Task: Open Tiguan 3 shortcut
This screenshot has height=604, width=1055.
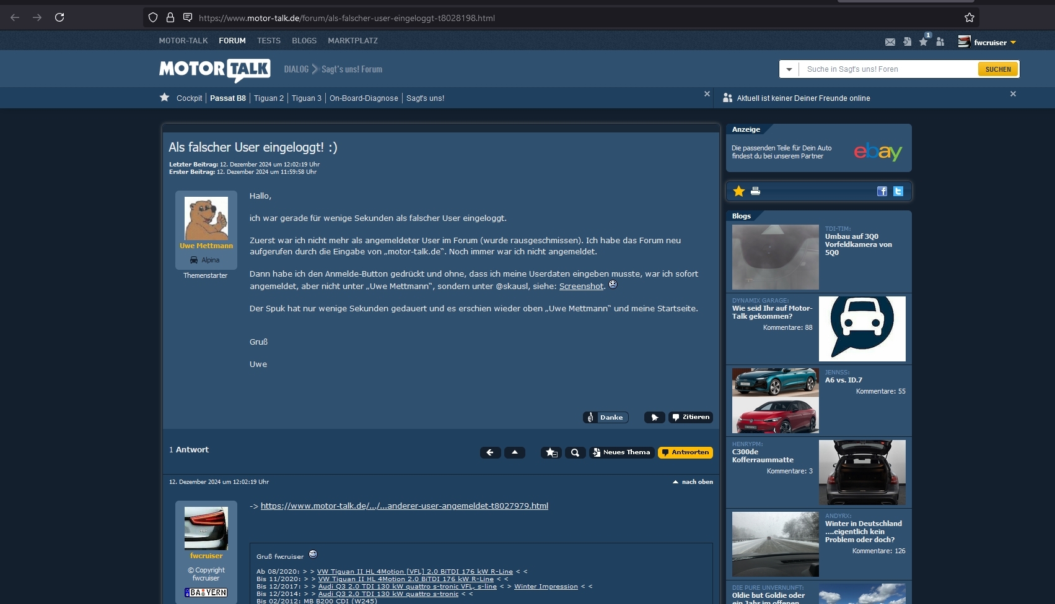Action: [307, 98]
